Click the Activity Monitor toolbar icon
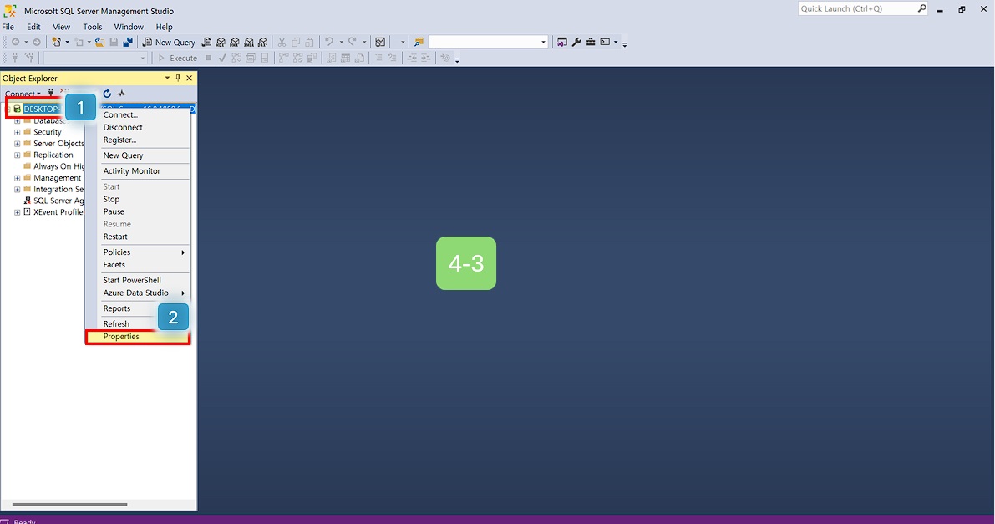 (x=380, y=42)
